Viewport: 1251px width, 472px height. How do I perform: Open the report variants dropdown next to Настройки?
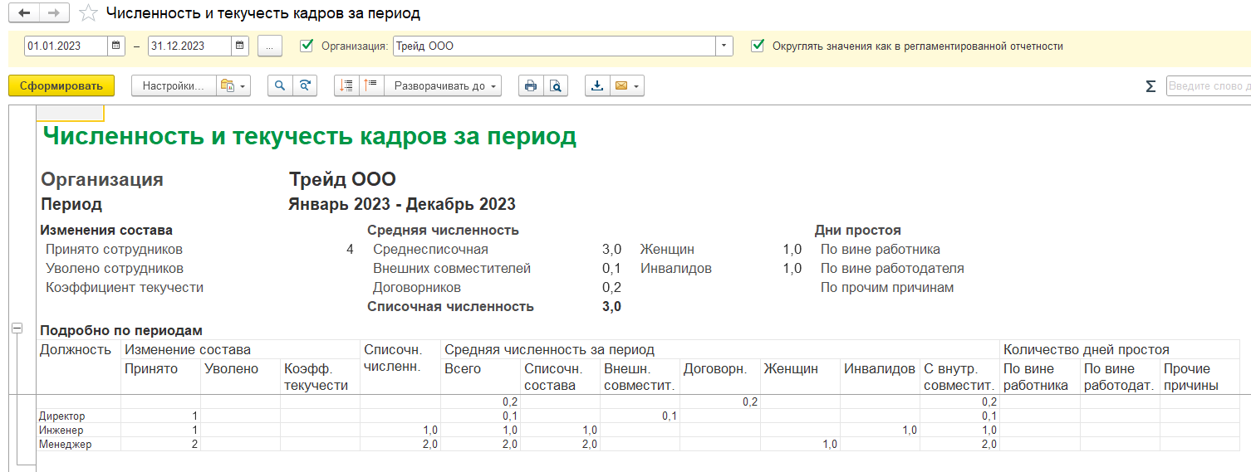tap(233, 85)
